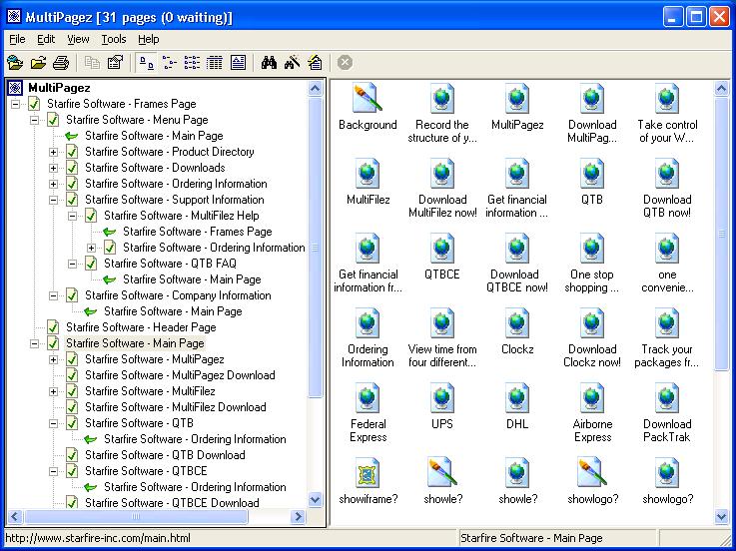Select the showiframe? frame icon

coord(368,472)
